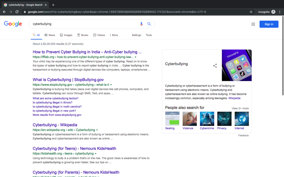Open the Cybercrime related search thumbnail
This screenshot has height=177, width=284.
[207, 119]
